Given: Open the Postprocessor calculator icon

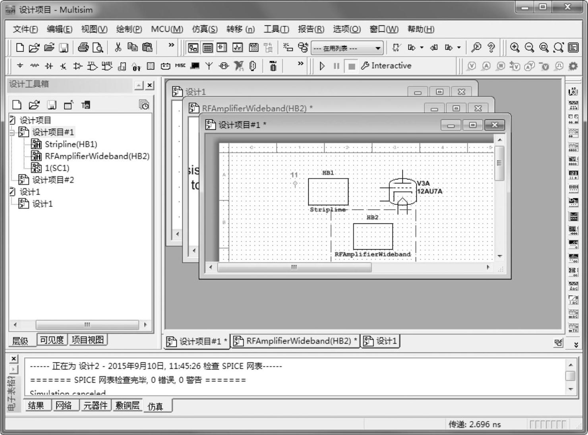Looking at the screenshot, I should (253, 48).
